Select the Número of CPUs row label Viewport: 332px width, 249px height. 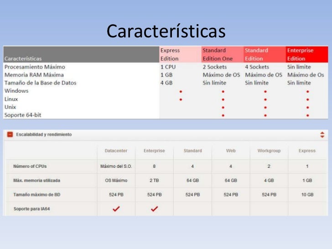click(x=30, y=166)
